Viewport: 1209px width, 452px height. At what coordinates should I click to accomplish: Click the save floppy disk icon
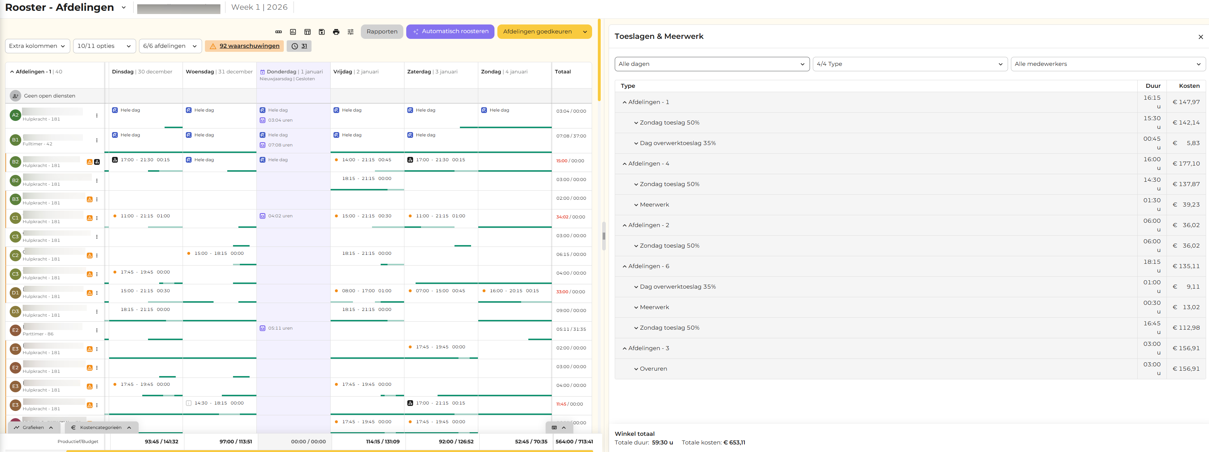pos(322,32)
